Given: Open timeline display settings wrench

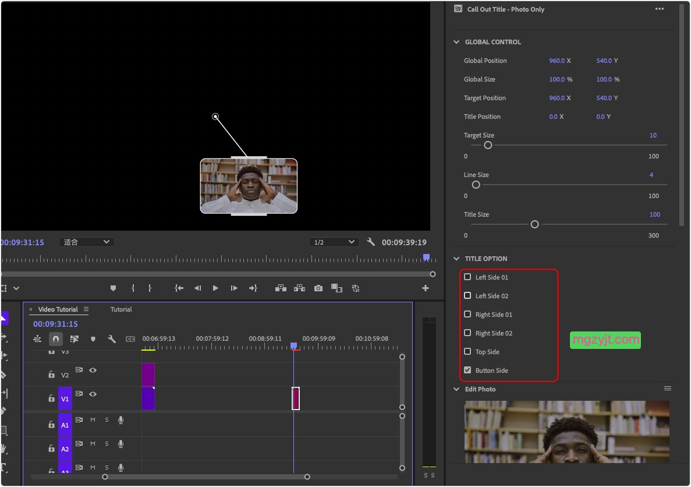Looking at the screenshot, I should 112,338.
